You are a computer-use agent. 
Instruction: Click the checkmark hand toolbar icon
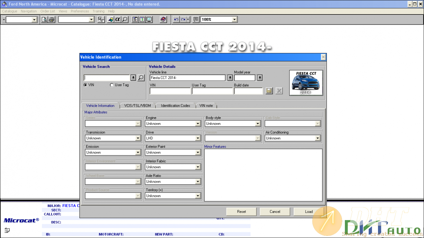pos(101,20)
